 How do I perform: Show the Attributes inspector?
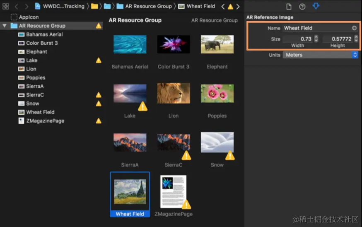[x=316, y=6]
